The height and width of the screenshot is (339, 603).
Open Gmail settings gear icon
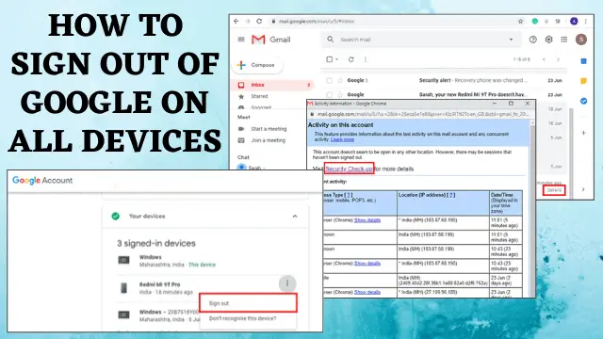[x=548, y=40]
